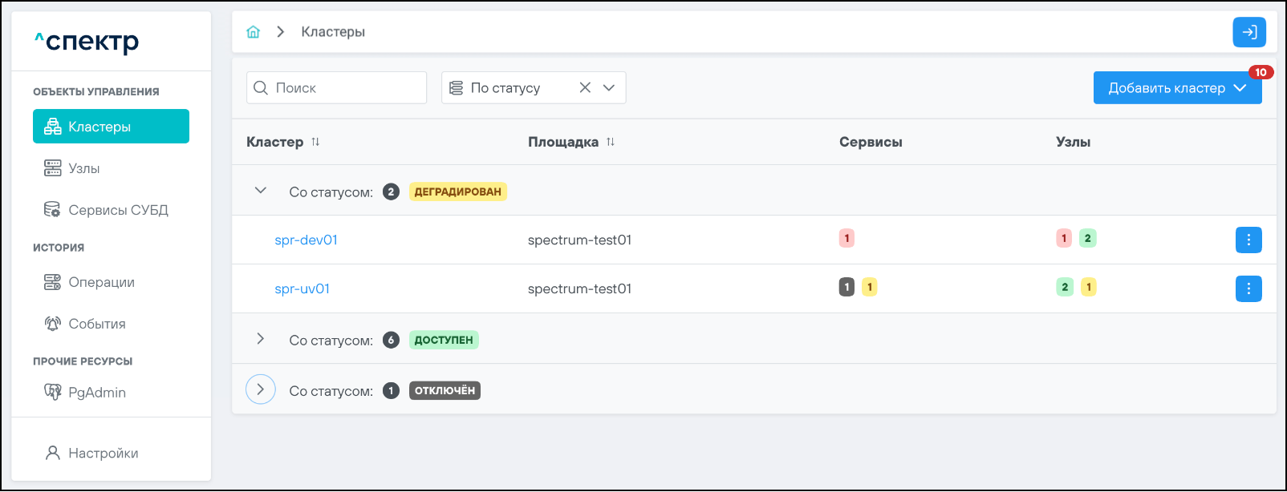Clear the status grouping filter

[x=585, y=88]
